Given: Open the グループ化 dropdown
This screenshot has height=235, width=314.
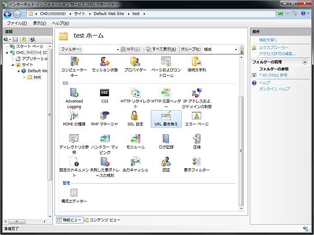Looking at the screenshot, I should [236, 50].
